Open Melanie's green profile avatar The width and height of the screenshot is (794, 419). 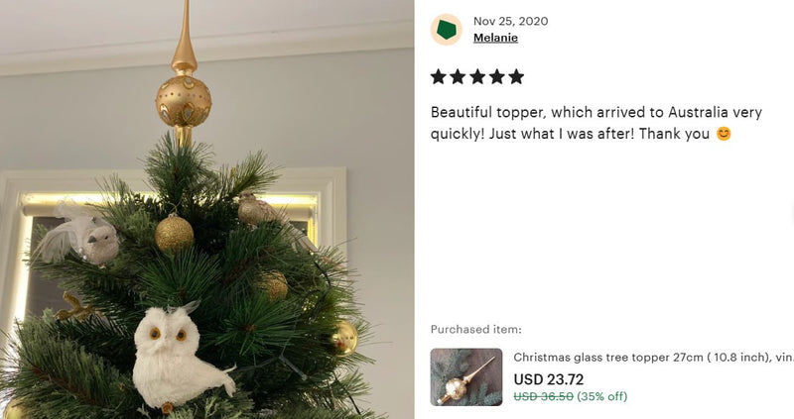(446, 30)
